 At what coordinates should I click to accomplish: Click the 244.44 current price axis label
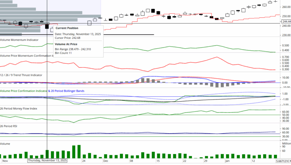[x=285, y=22]
